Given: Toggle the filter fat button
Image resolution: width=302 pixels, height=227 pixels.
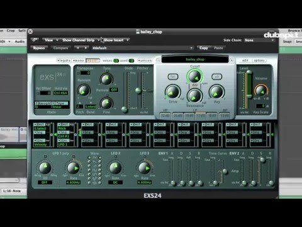Looking at the screenshot, I should pos(173,77).
